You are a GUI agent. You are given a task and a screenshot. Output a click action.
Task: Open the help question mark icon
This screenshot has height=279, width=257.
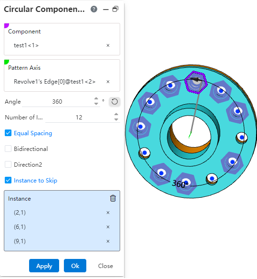click(94, 9)
